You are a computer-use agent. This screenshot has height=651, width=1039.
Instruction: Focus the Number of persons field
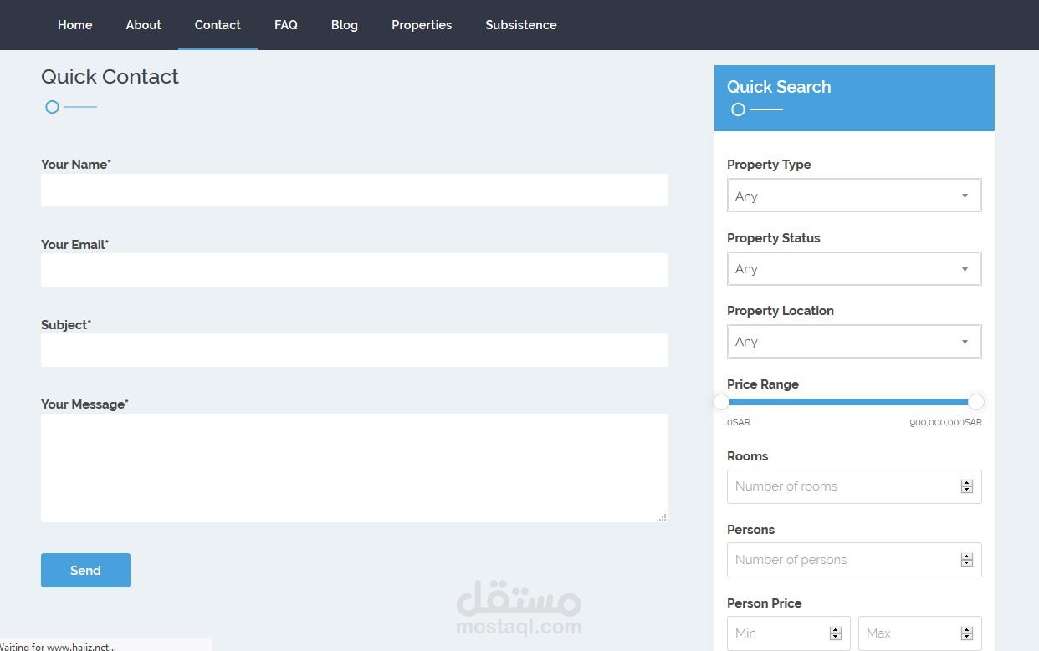pos(854,560)
